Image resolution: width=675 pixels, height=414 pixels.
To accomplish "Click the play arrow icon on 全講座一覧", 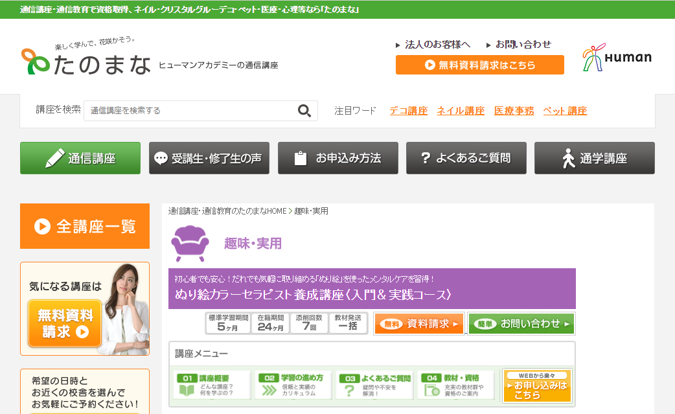I will click(x=42, y=226).
